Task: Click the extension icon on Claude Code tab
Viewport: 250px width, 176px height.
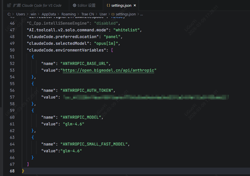Action: coord(9,5)
